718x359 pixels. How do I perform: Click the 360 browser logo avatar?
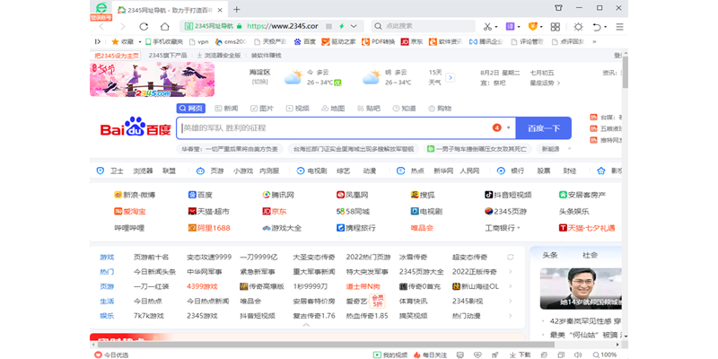[x=101, y=8]
